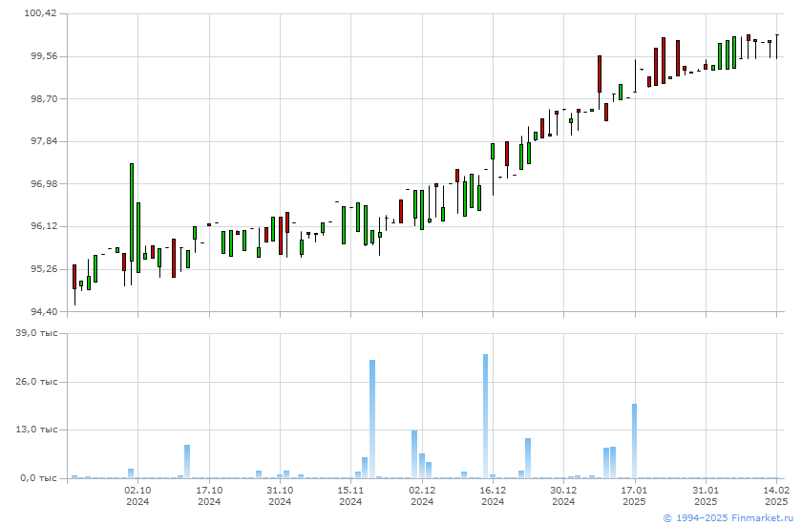Click the 96,12 price axis label
Image resolution: width=802 pixels, height=525 pixels.
click(x=44, y=226)
